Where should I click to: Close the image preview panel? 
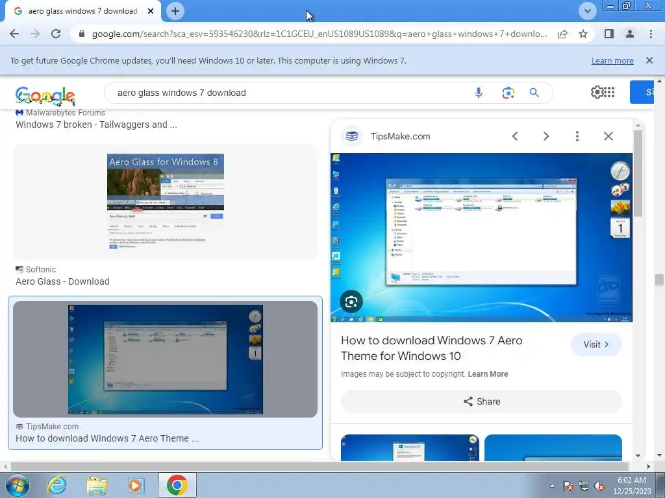point(608,136)
